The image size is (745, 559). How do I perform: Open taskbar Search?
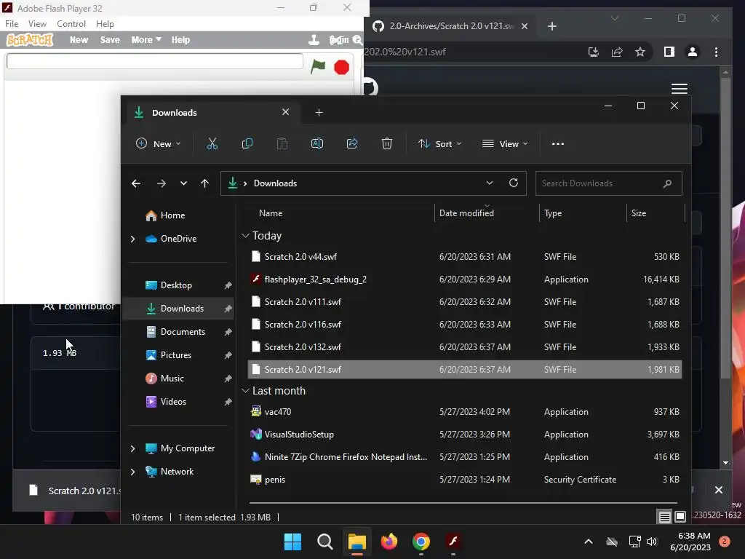325,542
